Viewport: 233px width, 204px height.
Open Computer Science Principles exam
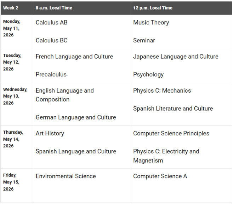(171, 133)
